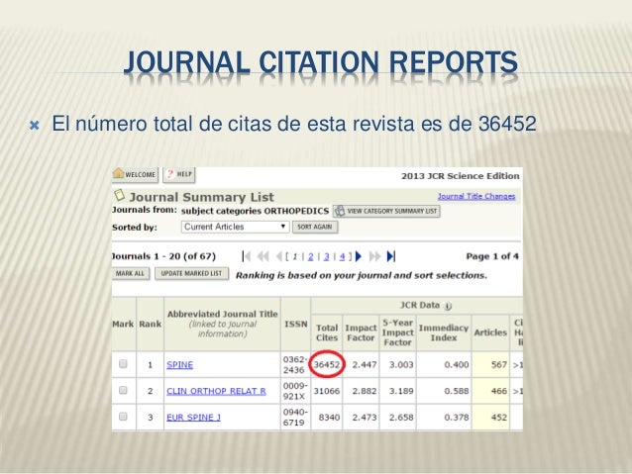This screenshot has height=474, width=632.
Task: Click total cites value 31066
Action: 327,391
